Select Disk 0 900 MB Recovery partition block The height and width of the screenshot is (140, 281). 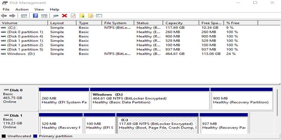point(242,99)
